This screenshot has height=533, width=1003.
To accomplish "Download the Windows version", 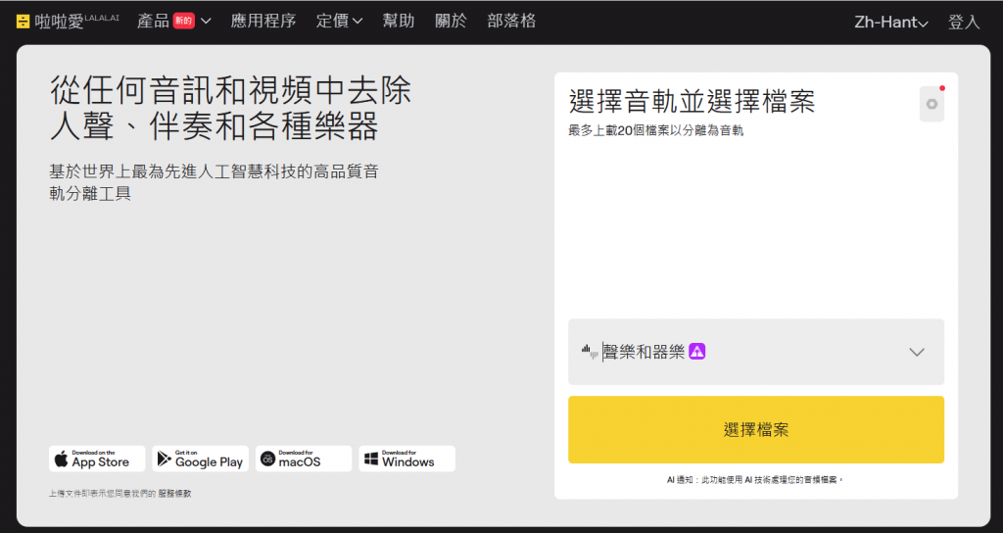I will (x=406, y=459).
